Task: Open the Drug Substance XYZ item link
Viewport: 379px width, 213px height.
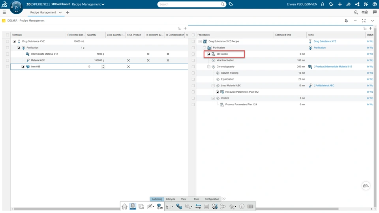Action: (325, 41)
